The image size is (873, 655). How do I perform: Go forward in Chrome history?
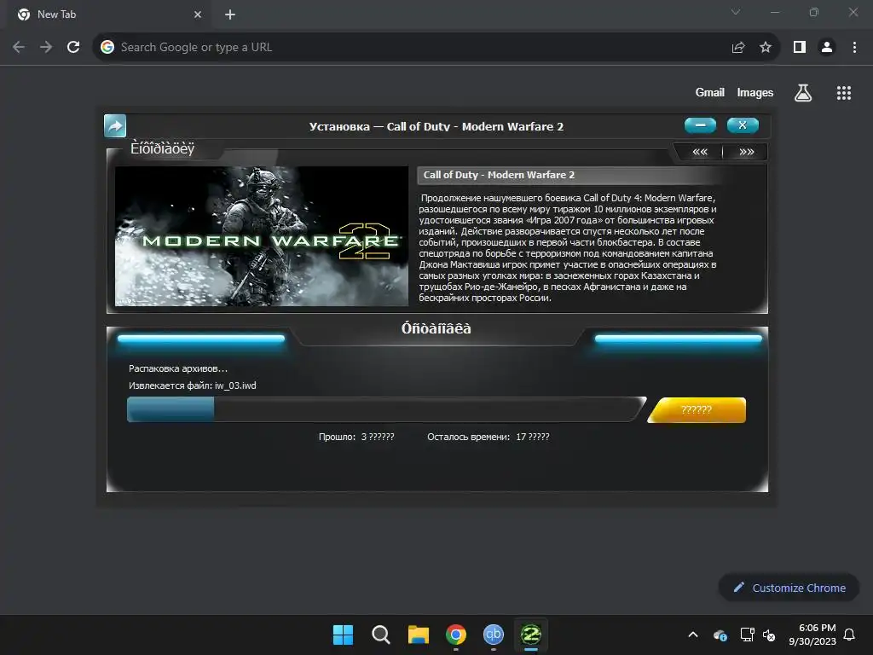tap(46, 48)
